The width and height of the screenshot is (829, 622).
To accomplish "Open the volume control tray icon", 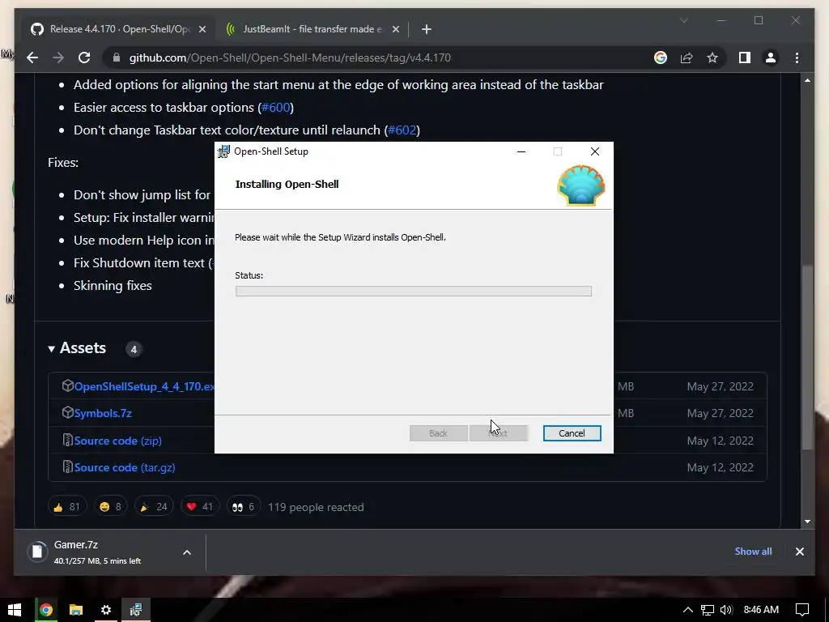I will point(726,611).
